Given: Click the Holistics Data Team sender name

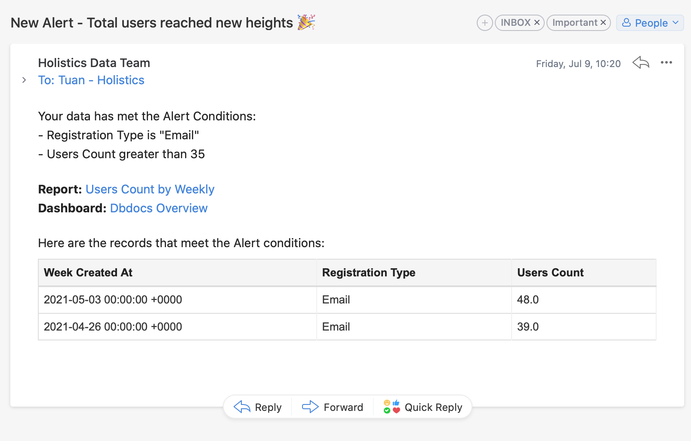Looking at the screenshot, I should click(x=94, y=63).
